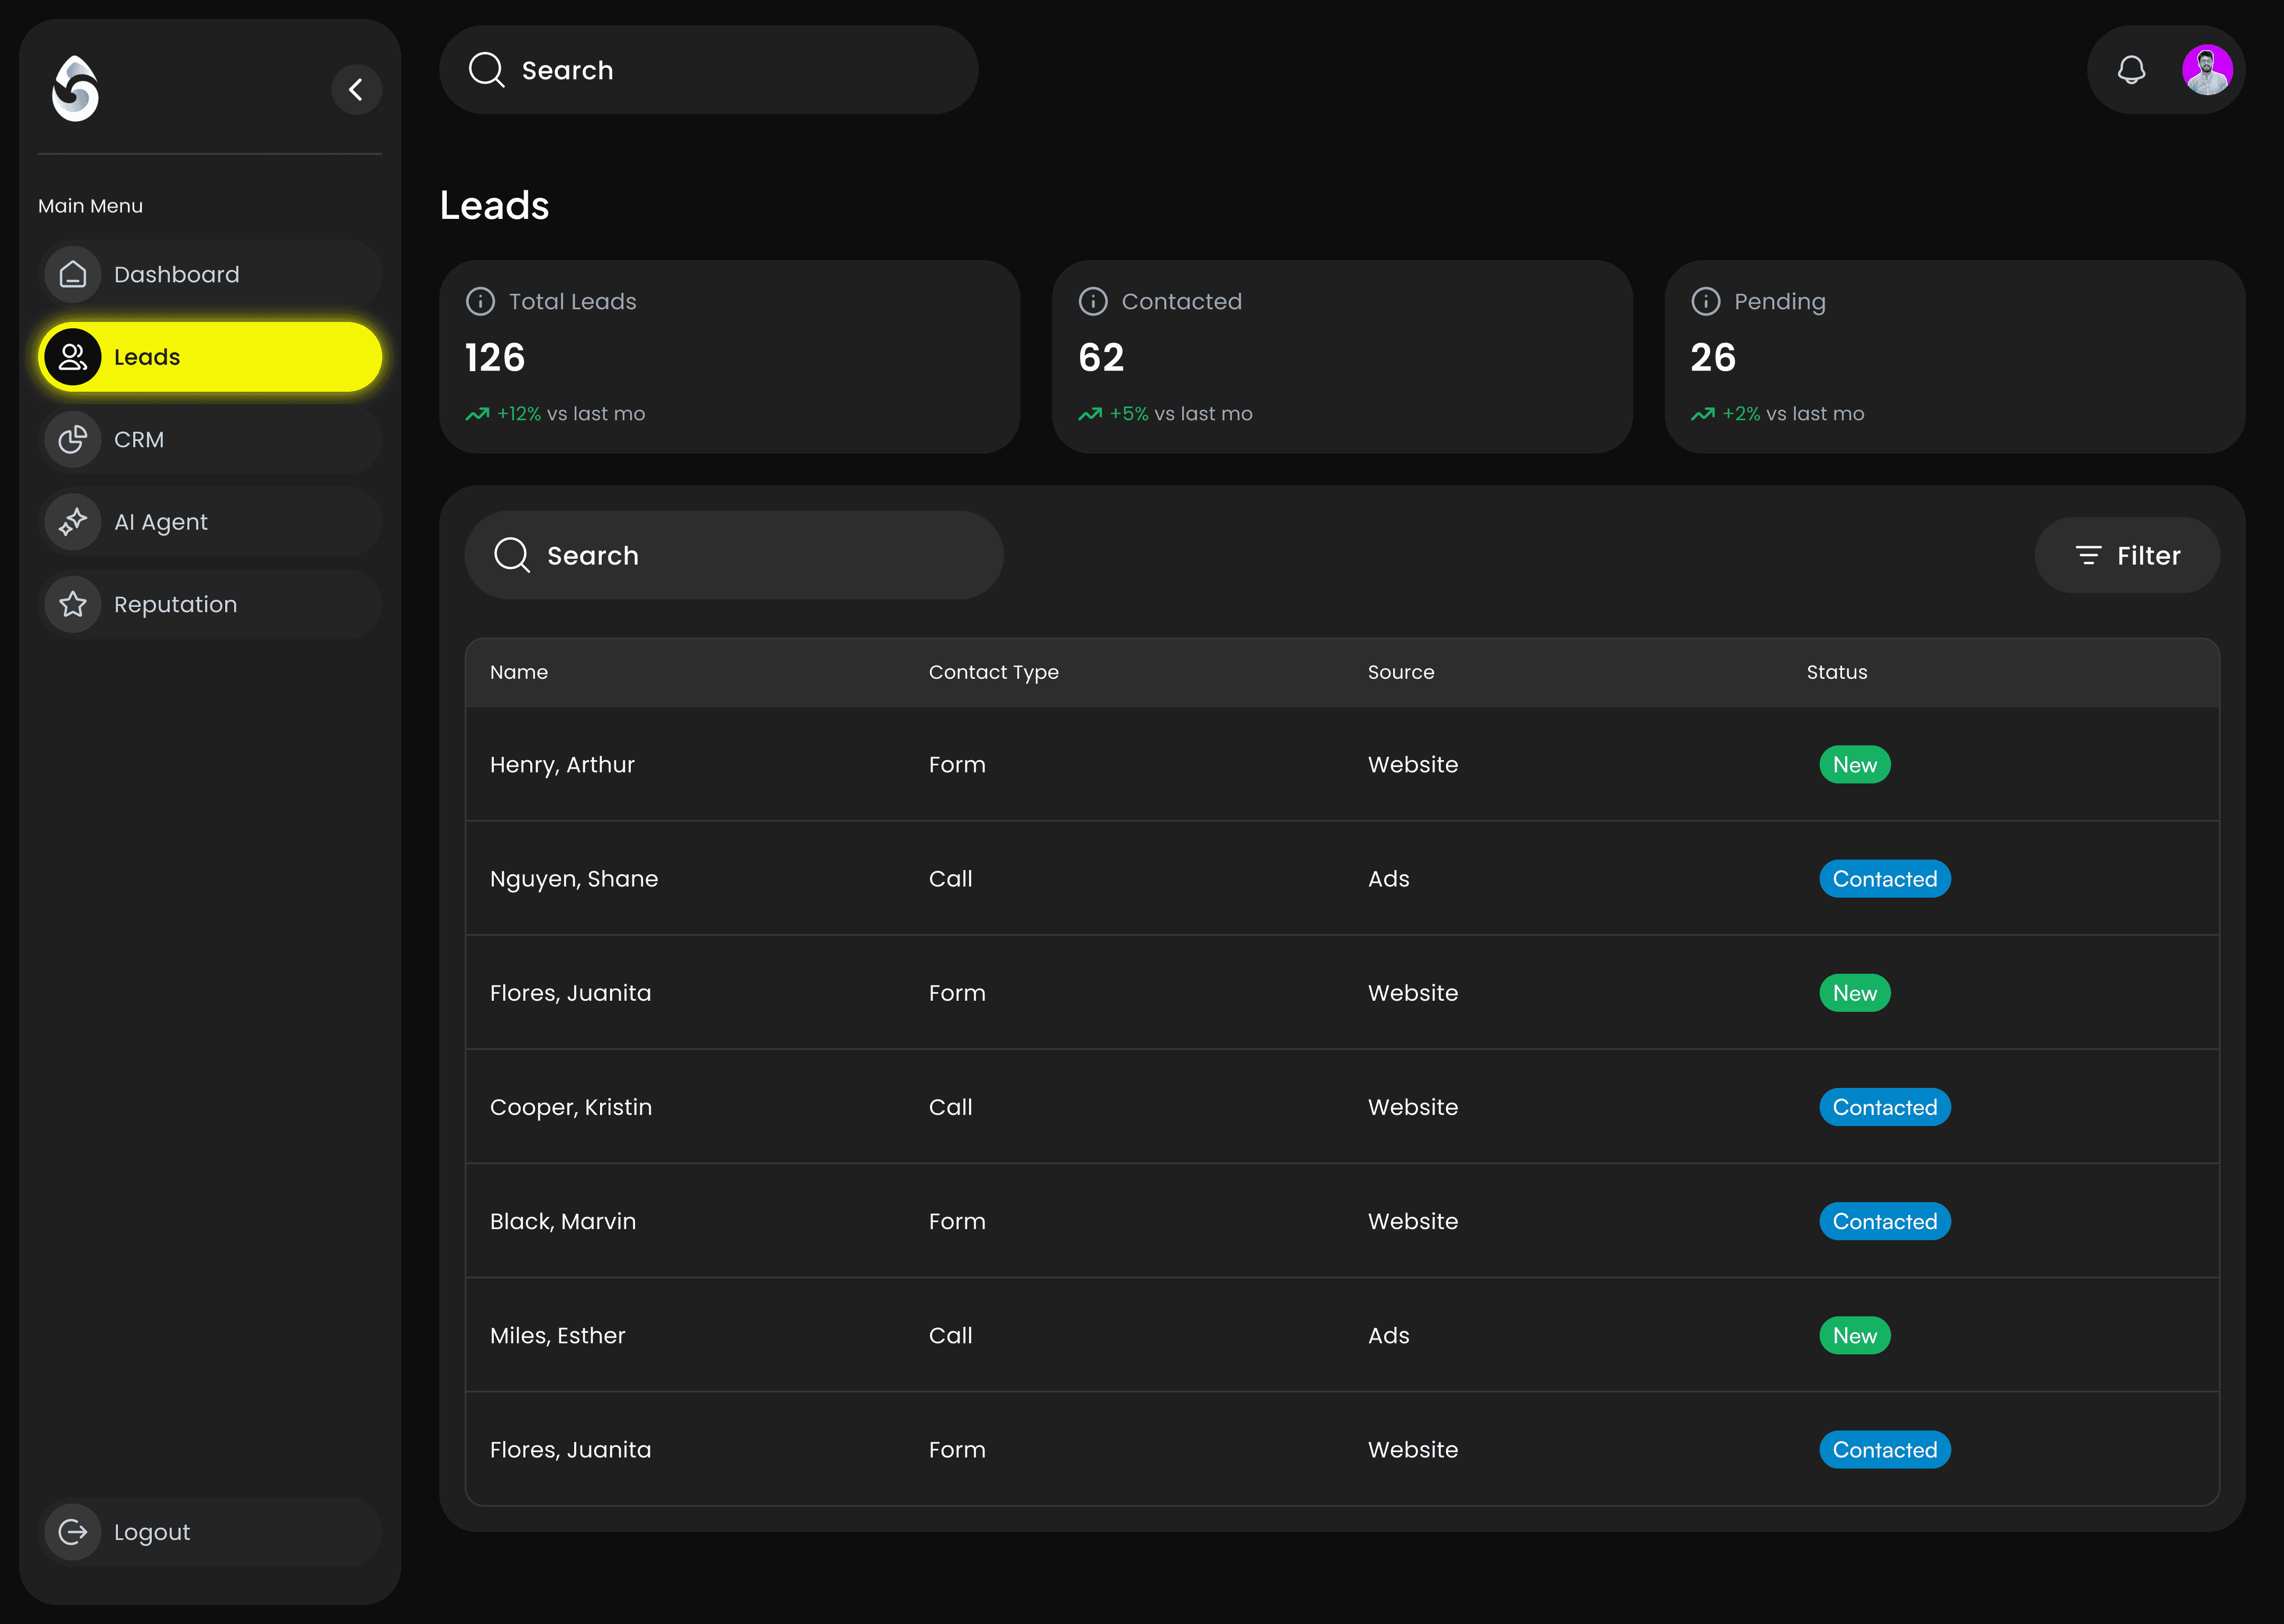Select the Leads person icon

(72, 356)
